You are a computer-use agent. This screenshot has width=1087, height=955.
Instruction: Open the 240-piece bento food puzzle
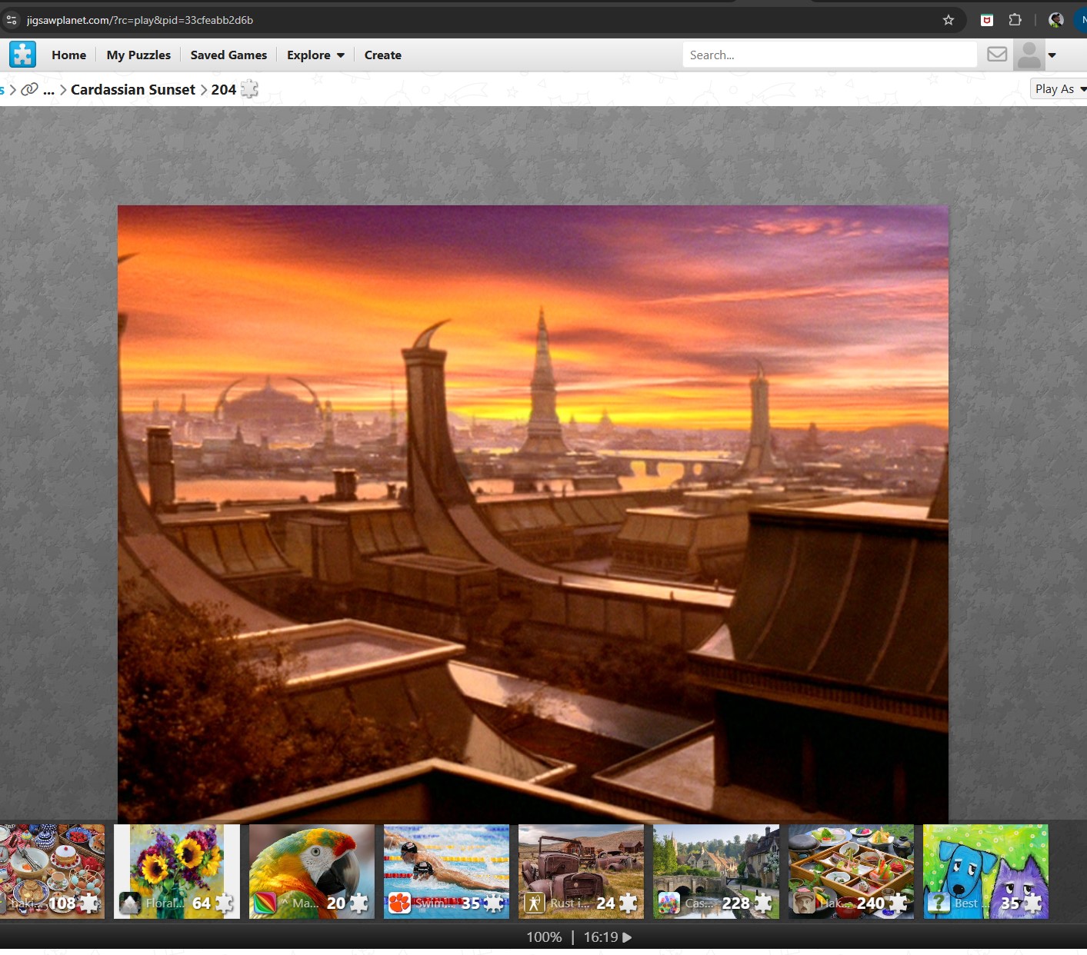coord(851,871)
